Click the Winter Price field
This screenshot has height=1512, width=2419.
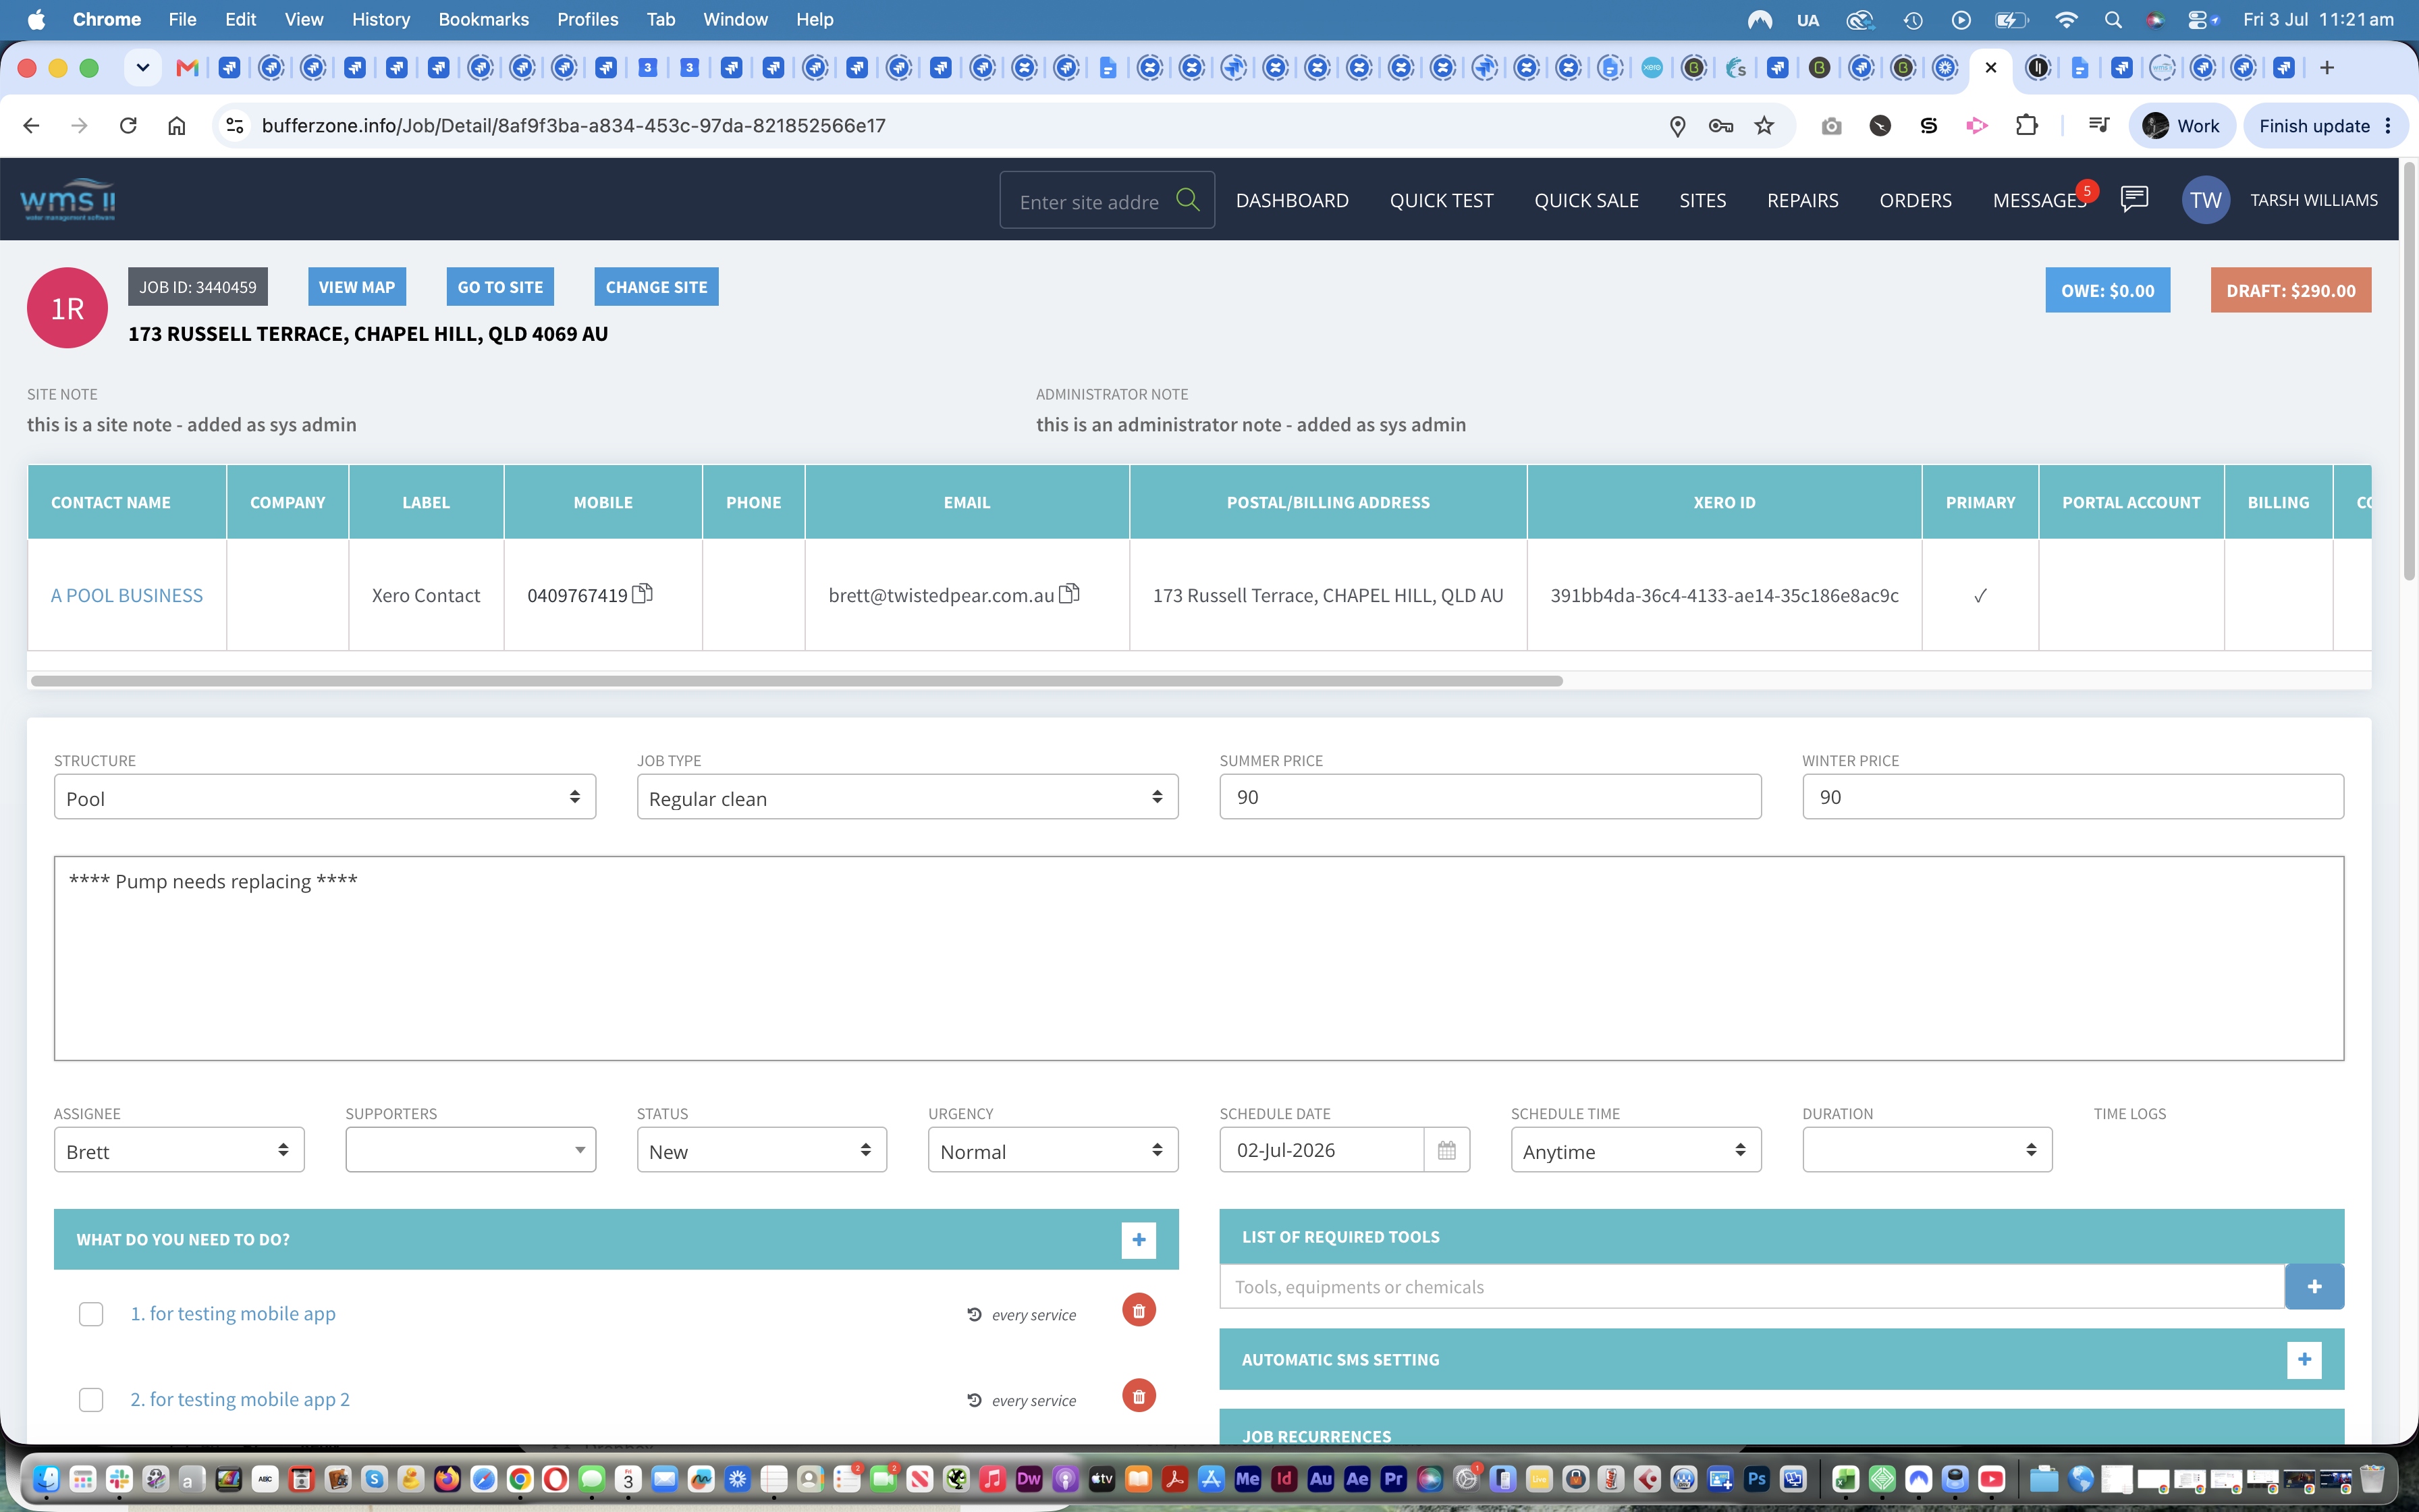[x=2072, y=797]
